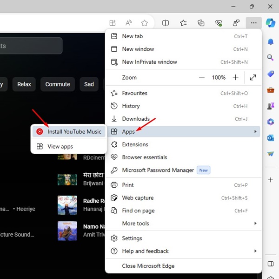Click the Settings and more three-dot button

pos(254,23)
